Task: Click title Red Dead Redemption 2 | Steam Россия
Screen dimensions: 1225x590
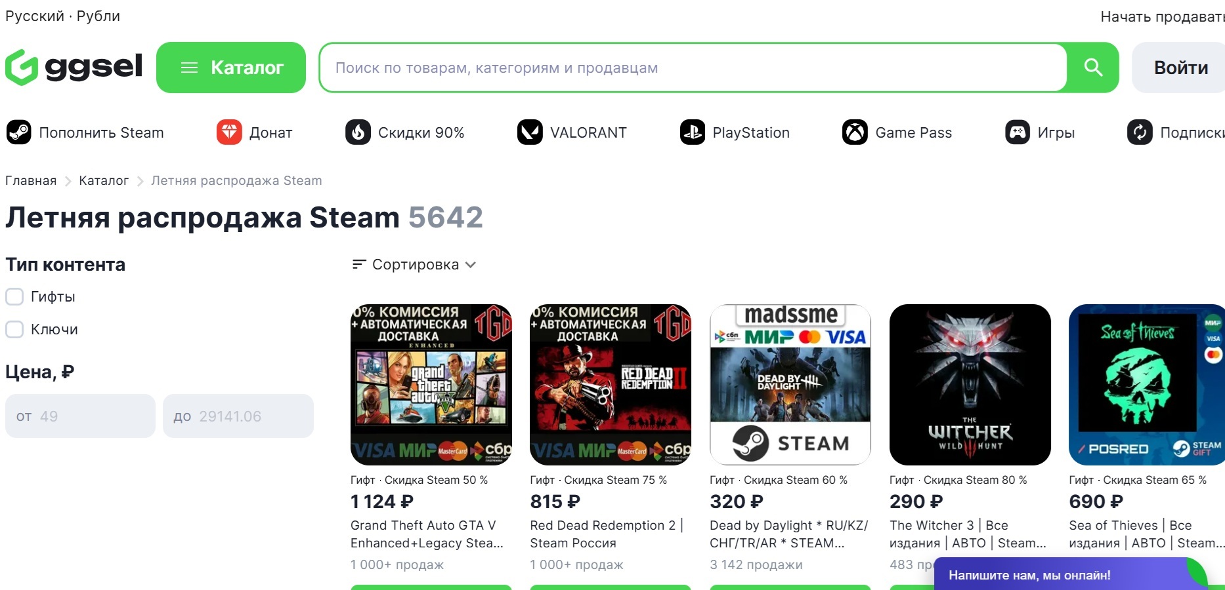Action: point(607,534)
